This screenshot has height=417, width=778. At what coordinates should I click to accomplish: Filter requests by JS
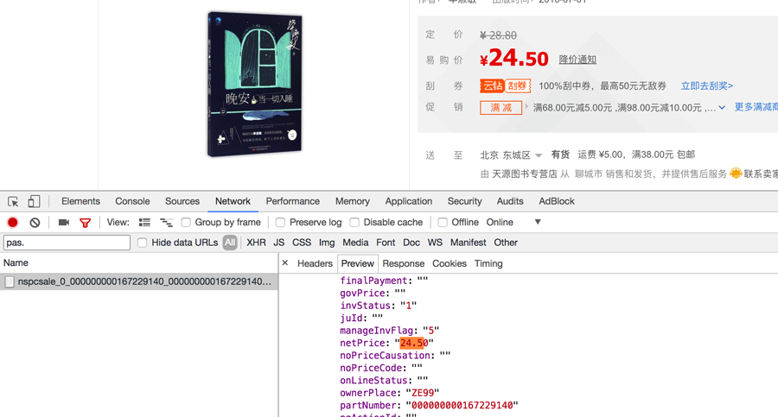[x=279, y=243]
